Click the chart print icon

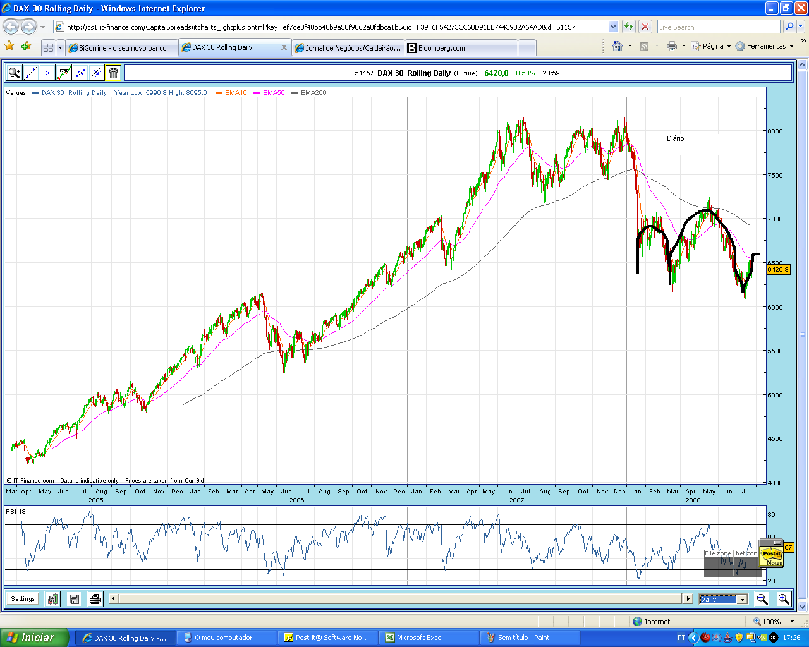pyautogui.click(x=95, y=599)
